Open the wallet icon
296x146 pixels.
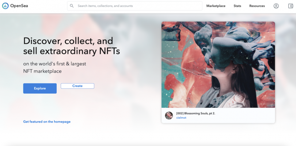[291, 6]
